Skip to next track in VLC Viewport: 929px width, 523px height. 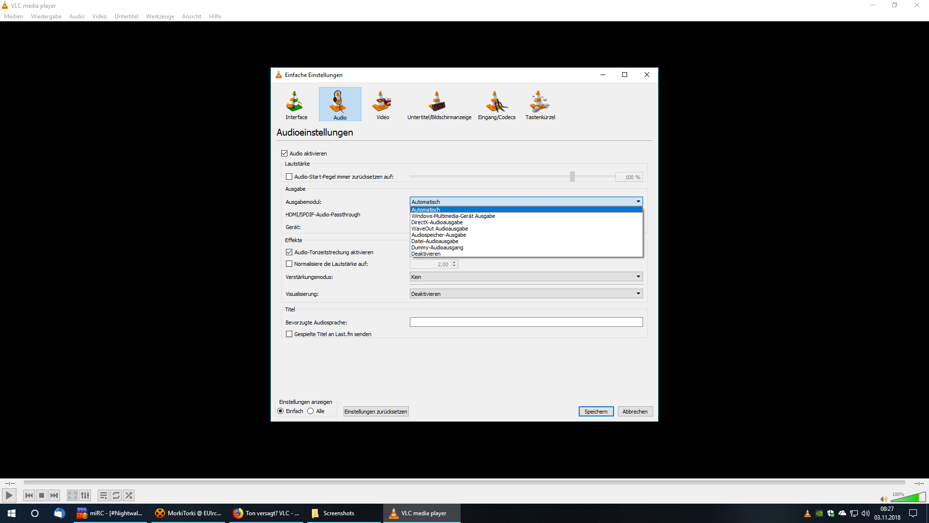click(54, 495)
